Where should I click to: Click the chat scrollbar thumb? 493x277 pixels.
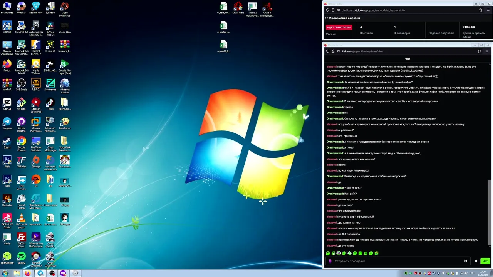(x=490, y=212)
